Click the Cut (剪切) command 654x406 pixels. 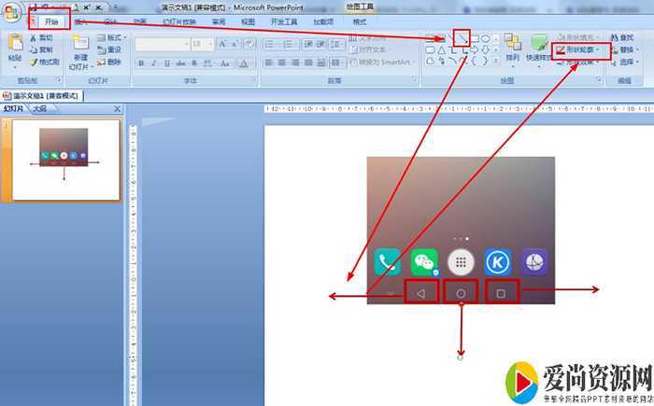(x=40, y=38)
